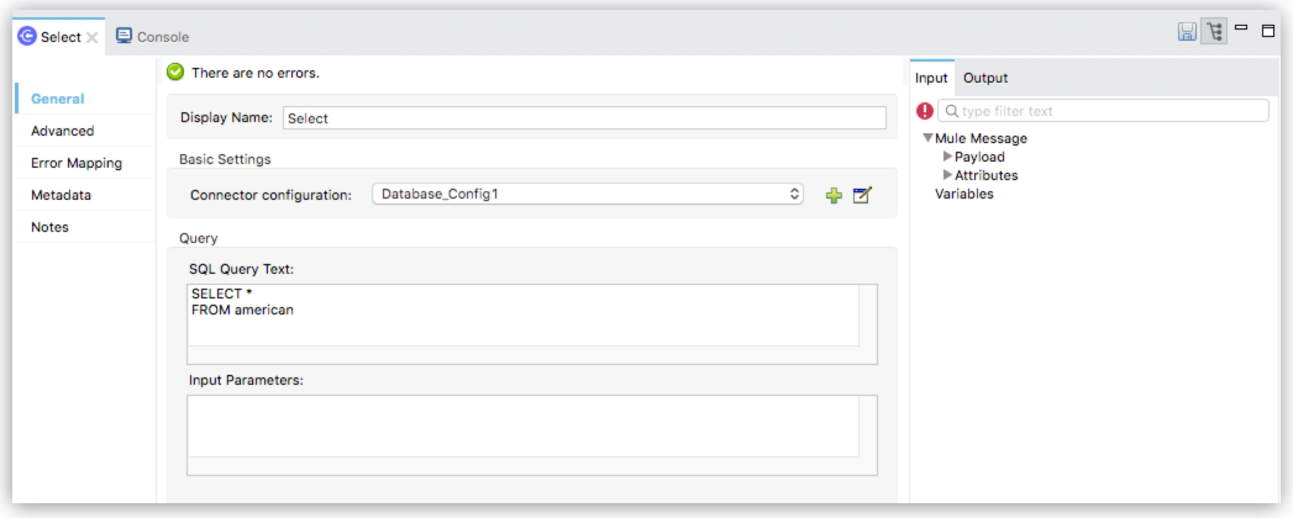Go to the Advanced settings section
This screenshot has height=518, width=1293.
click(61, 131)
